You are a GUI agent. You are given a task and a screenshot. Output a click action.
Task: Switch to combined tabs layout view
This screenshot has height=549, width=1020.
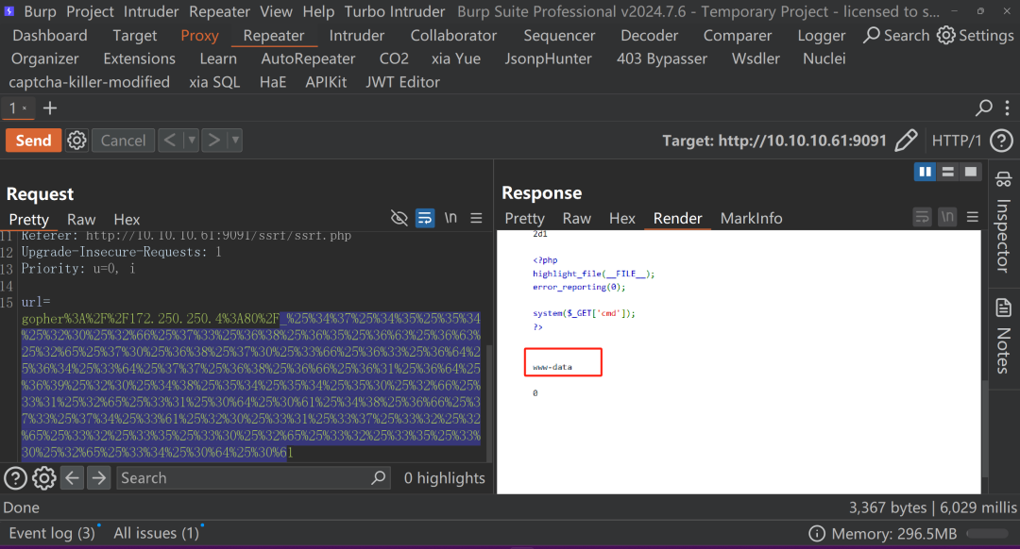pos(971,172)
